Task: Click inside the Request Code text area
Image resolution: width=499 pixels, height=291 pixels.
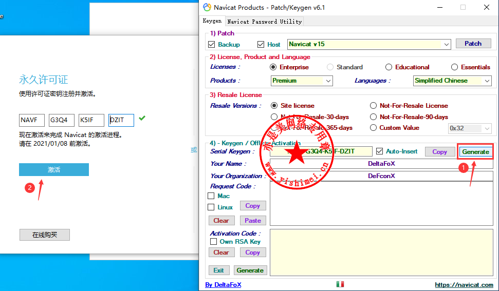Action: 381,203
